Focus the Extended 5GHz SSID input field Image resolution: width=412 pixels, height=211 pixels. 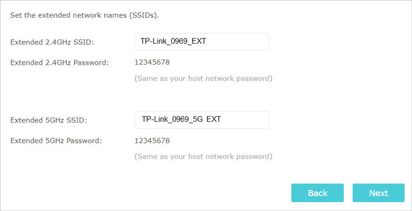click(202, 120)
